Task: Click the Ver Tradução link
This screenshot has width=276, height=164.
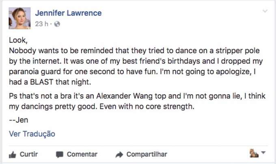Action: pyautogui.click(x=32, y=134)
